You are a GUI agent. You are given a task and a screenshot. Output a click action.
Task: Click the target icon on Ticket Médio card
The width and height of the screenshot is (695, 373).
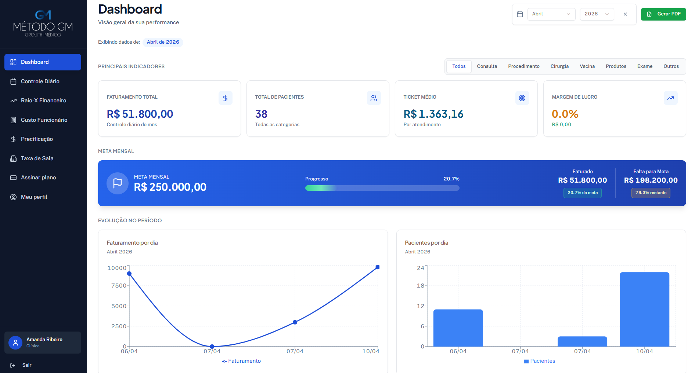click(x=522, y=98)
